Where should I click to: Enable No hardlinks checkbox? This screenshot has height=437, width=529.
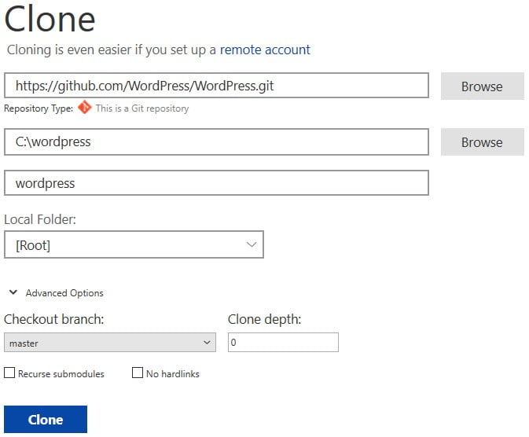coord(138,373)
